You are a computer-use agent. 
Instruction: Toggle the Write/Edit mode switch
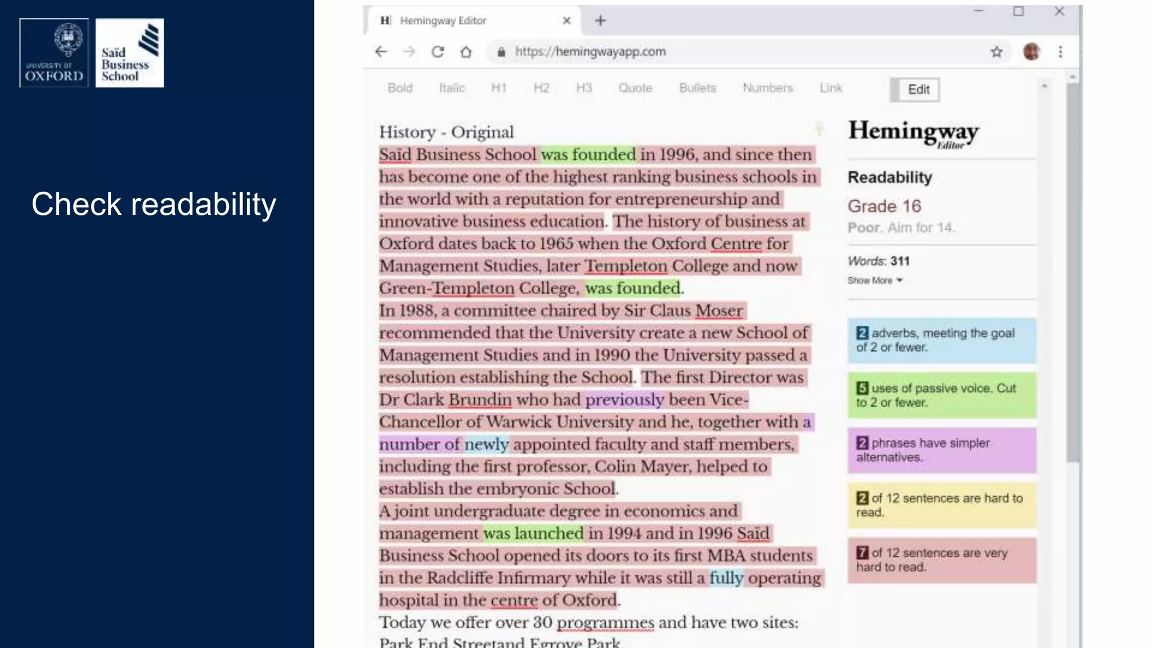(x=915, y=89)
